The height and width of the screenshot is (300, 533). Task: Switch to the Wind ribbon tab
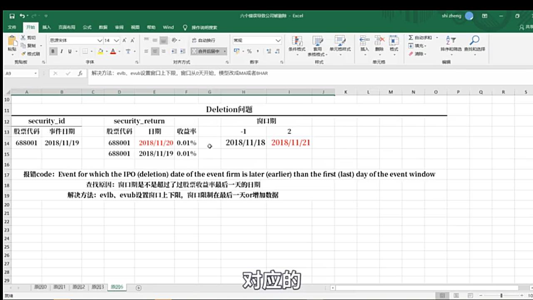pyautogui.click(x=168, y=27)
